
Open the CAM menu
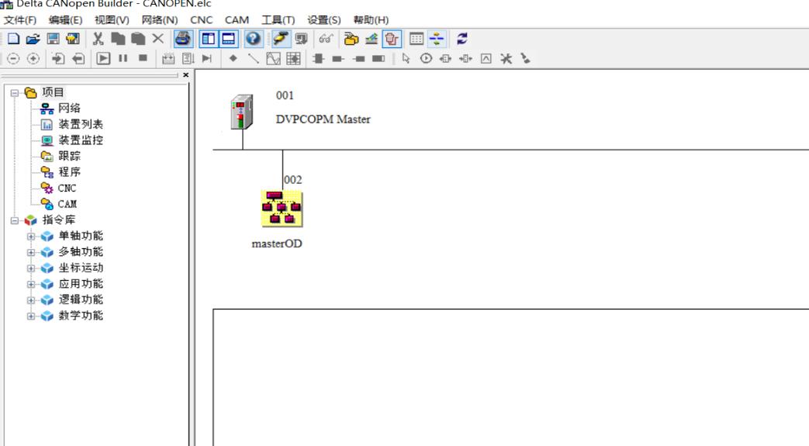237,19
